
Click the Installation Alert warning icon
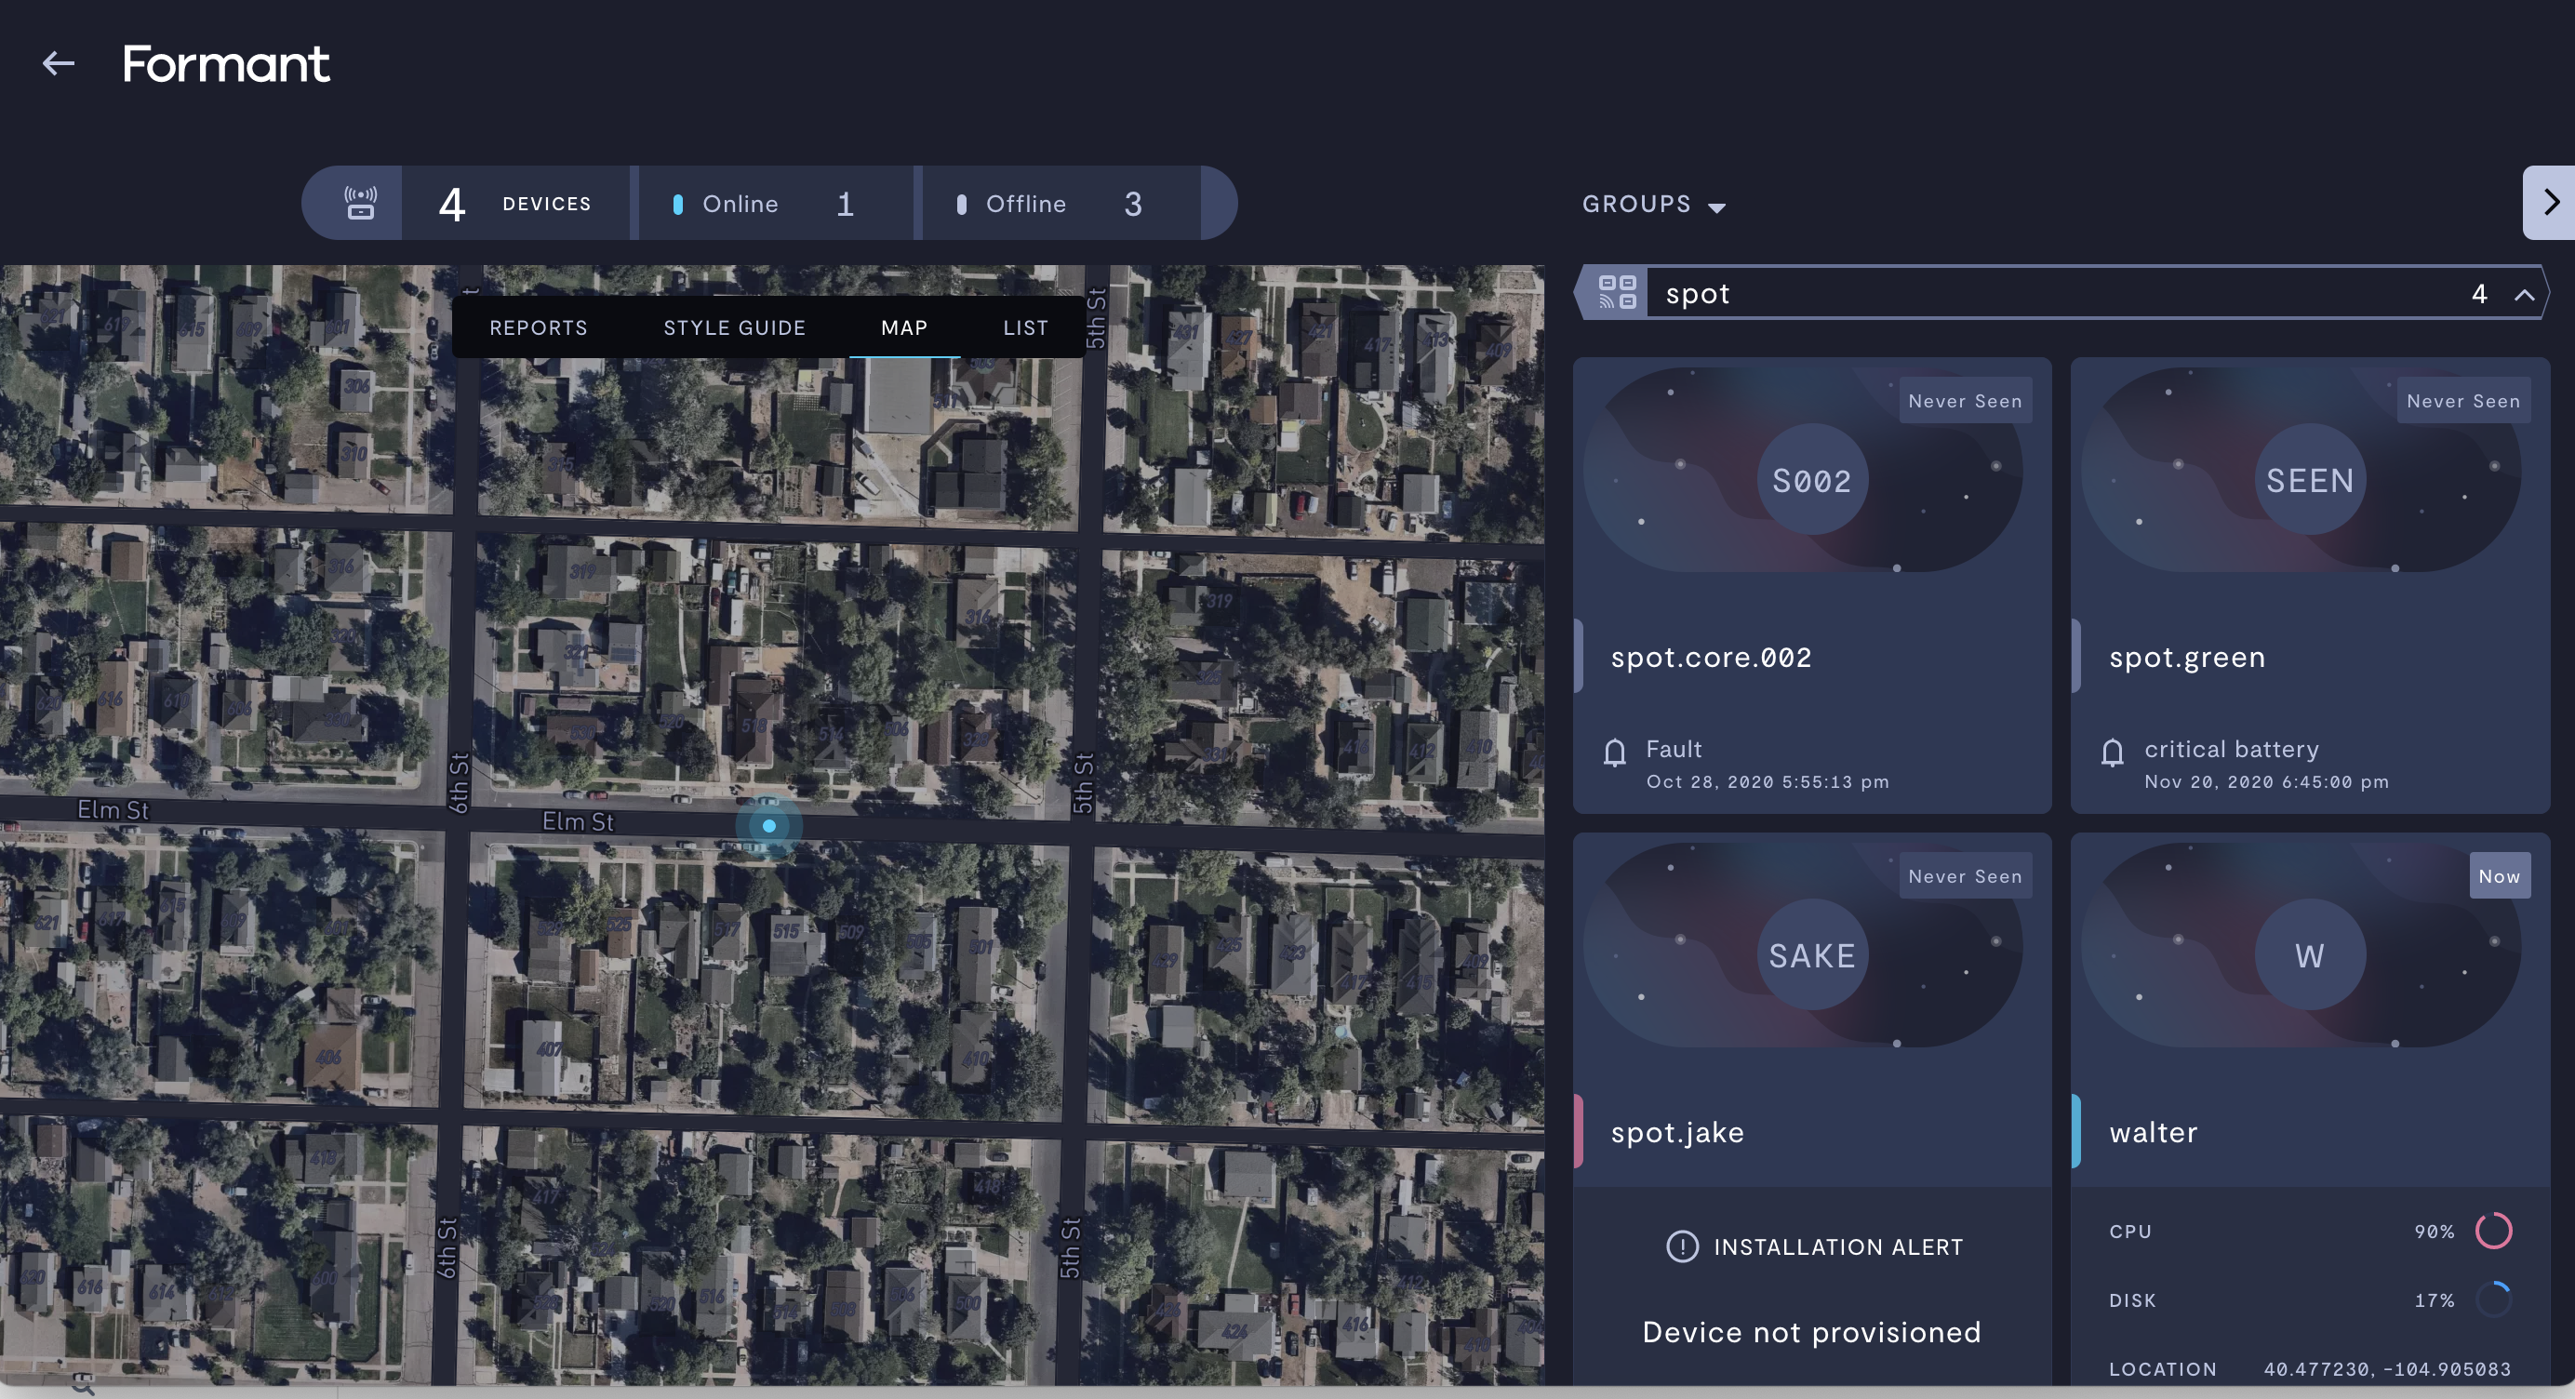1682,1246
